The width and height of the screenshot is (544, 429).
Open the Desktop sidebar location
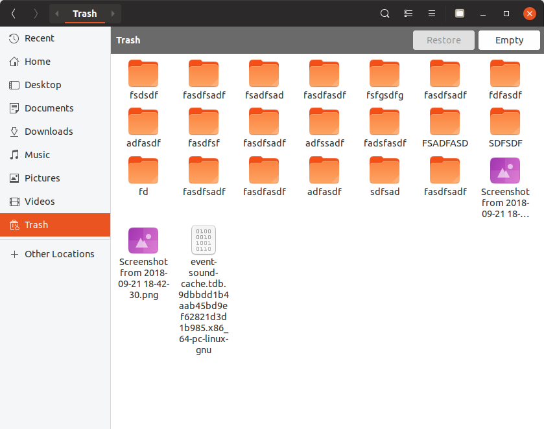(55, 85)
